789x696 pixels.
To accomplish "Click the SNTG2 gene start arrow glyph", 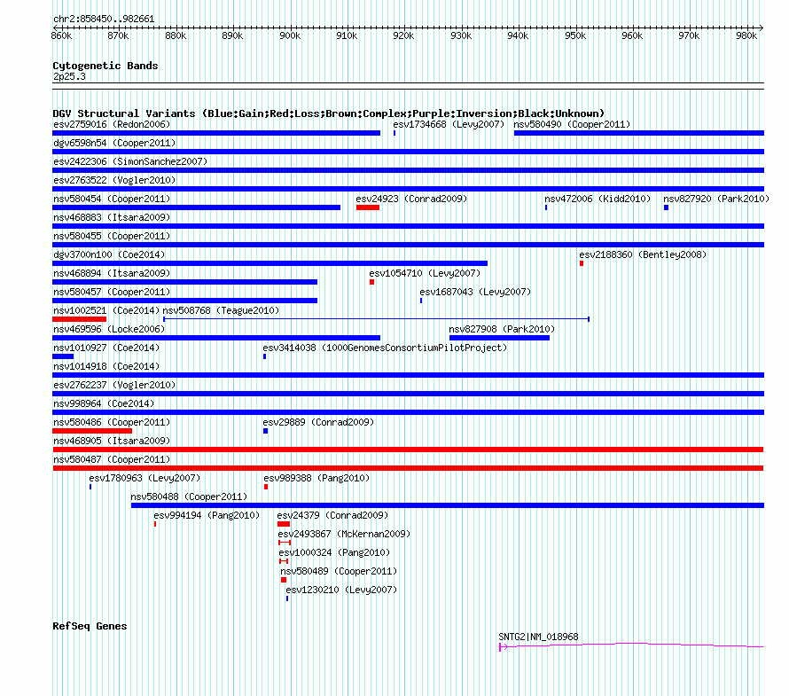I will pyautogui.click(x=504, y=646).
